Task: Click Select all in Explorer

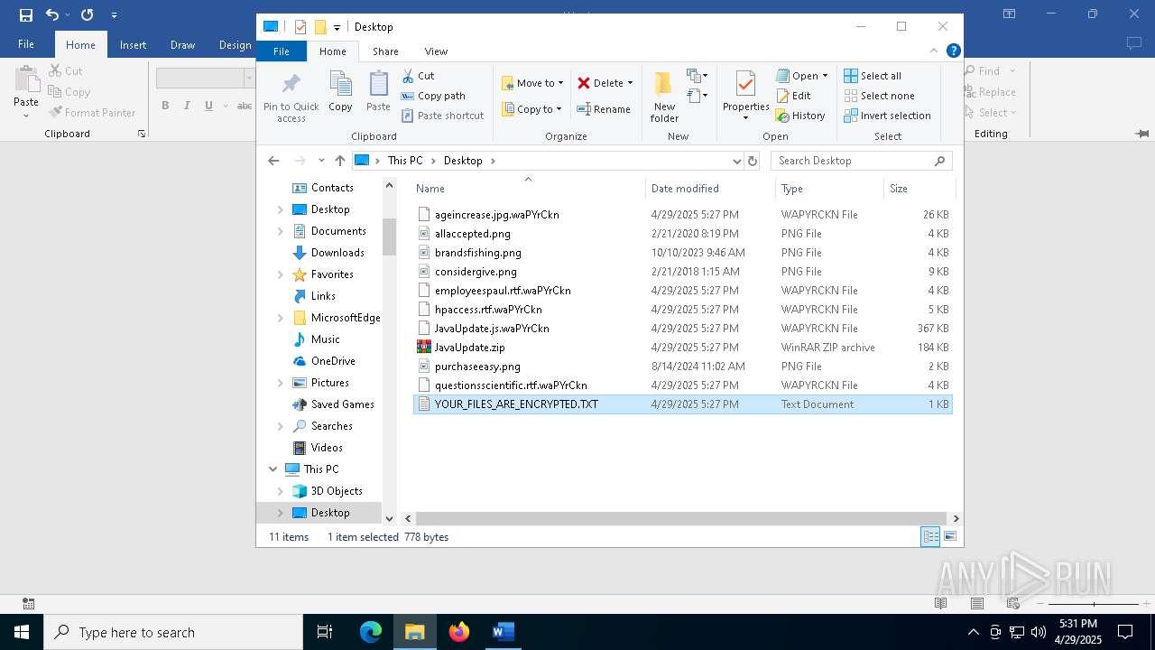Action: [873, 76]
